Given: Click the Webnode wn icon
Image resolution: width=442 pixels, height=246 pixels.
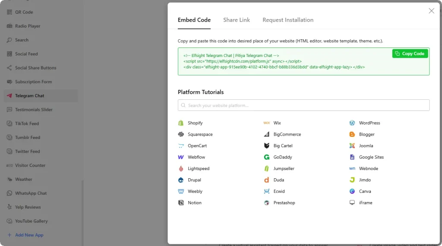Looking at the screenshot, I should pyautogui.click(x=352, y=168).
